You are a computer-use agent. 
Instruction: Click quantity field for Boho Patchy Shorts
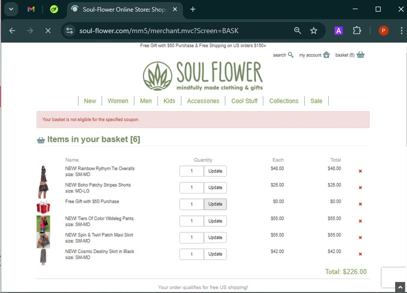point(192,188)
